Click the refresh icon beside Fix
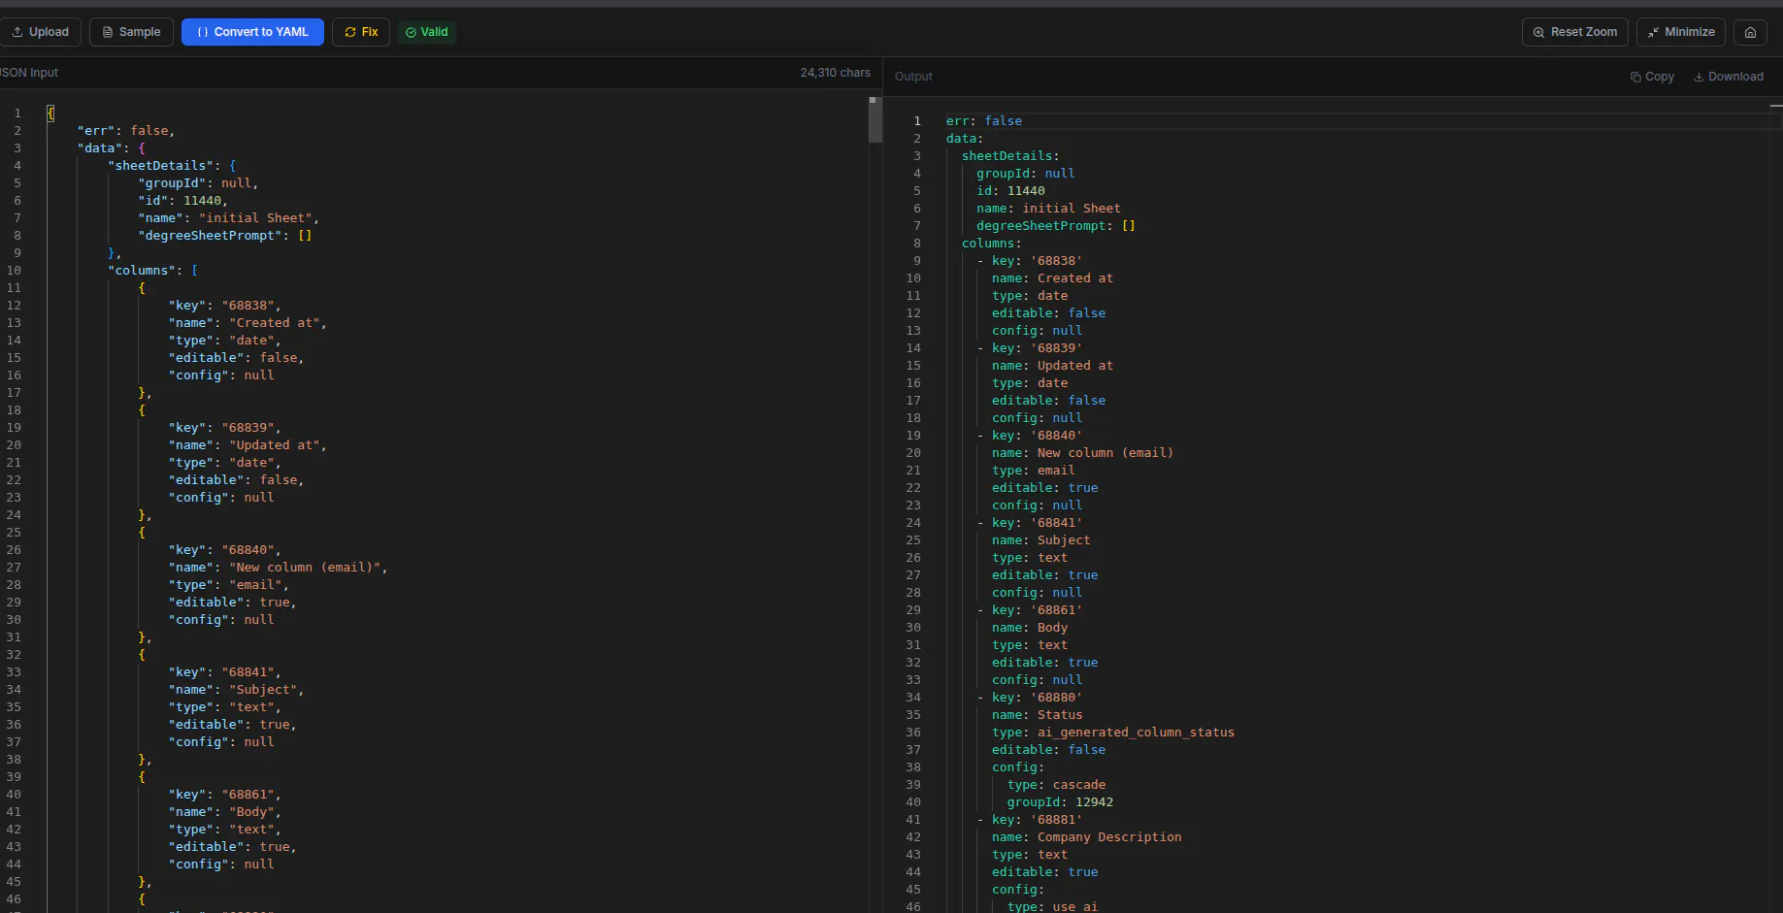This screenshot has width=1783, height=913. 350,32
